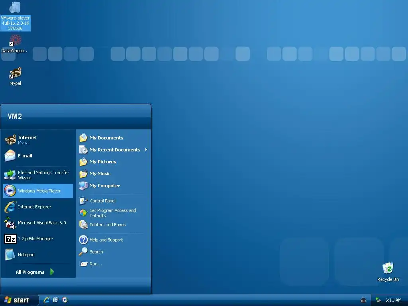The image size is (408, 306).
Task: Expand the All Programs list
Action: tap(35, 272)
